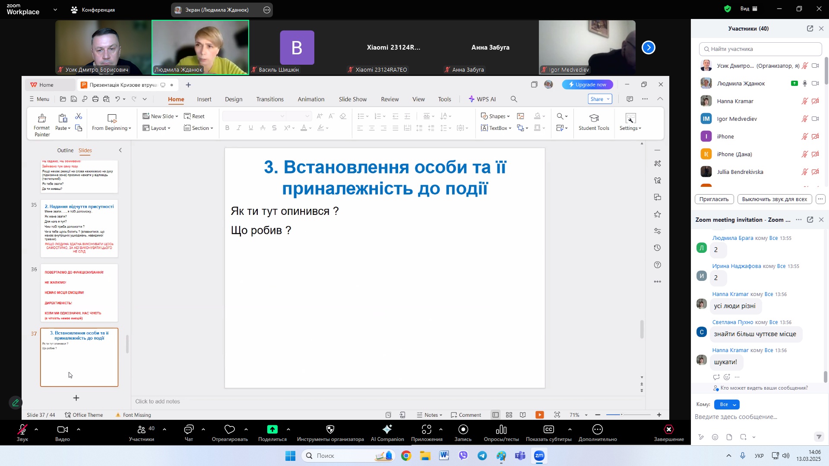The height and width of the screenshot is (466, 829).
Task: Open Microsoft Word from taskbar
Action: click(x=444, y=456)
